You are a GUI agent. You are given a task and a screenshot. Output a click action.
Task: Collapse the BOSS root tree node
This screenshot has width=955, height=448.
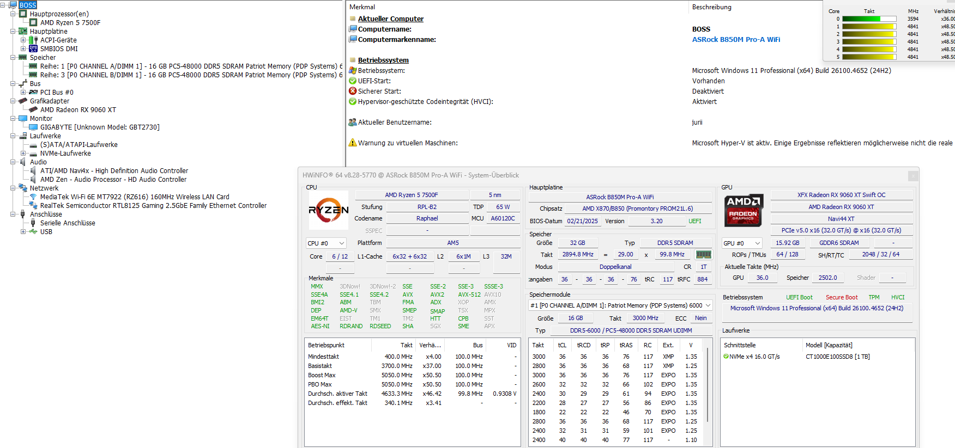pos(3,5)
